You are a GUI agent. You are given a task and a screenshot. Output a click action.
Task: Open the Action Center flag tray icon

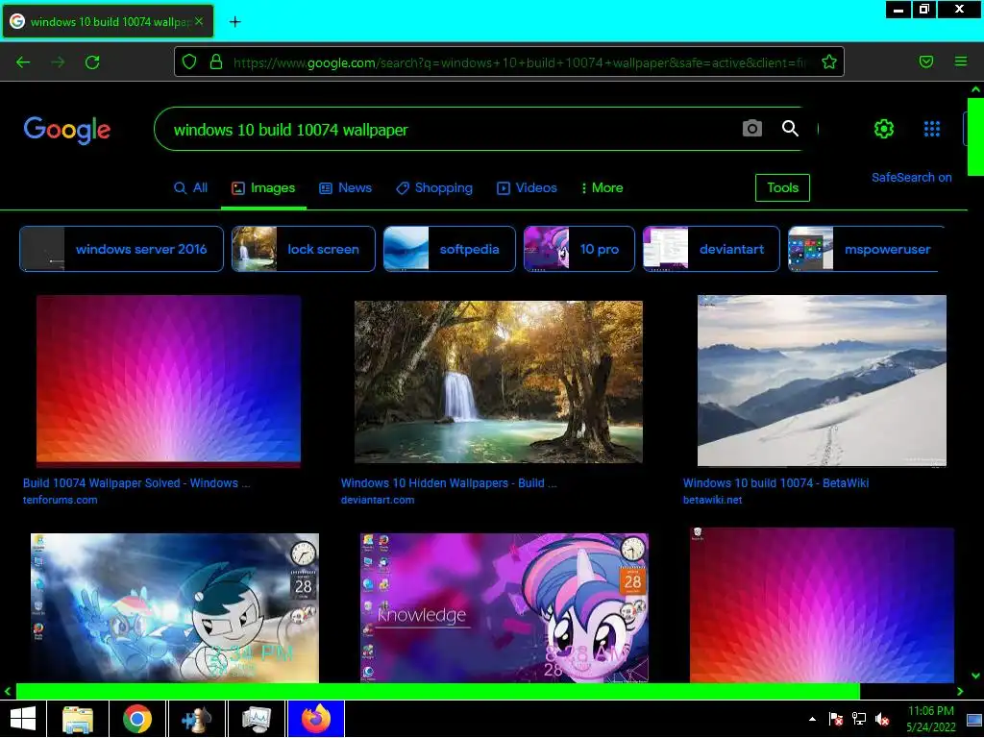coord(836,719)
